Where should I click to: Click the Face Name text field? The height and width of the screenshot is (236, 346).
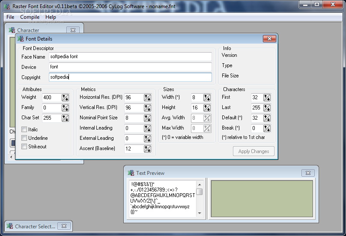130,56
